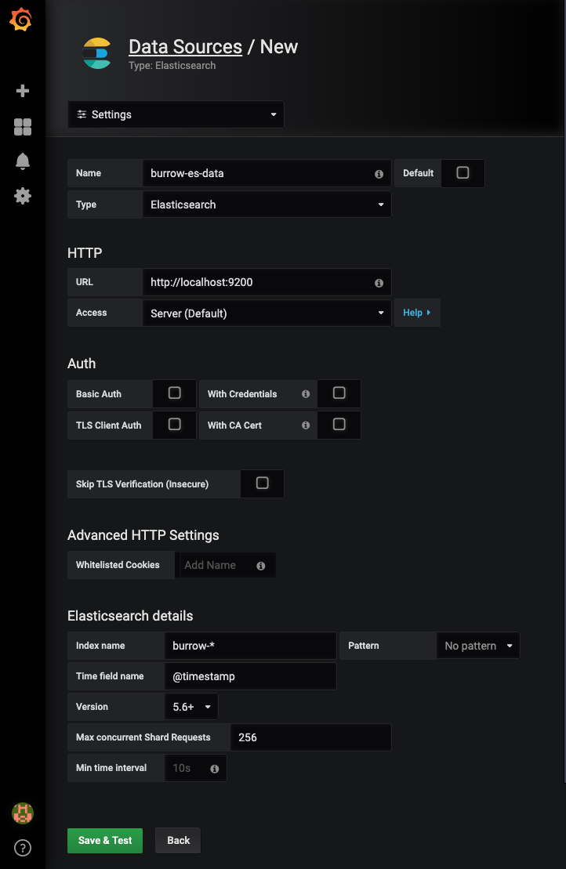Toggle Skip TLS Verification checkbox

(262, 483)
